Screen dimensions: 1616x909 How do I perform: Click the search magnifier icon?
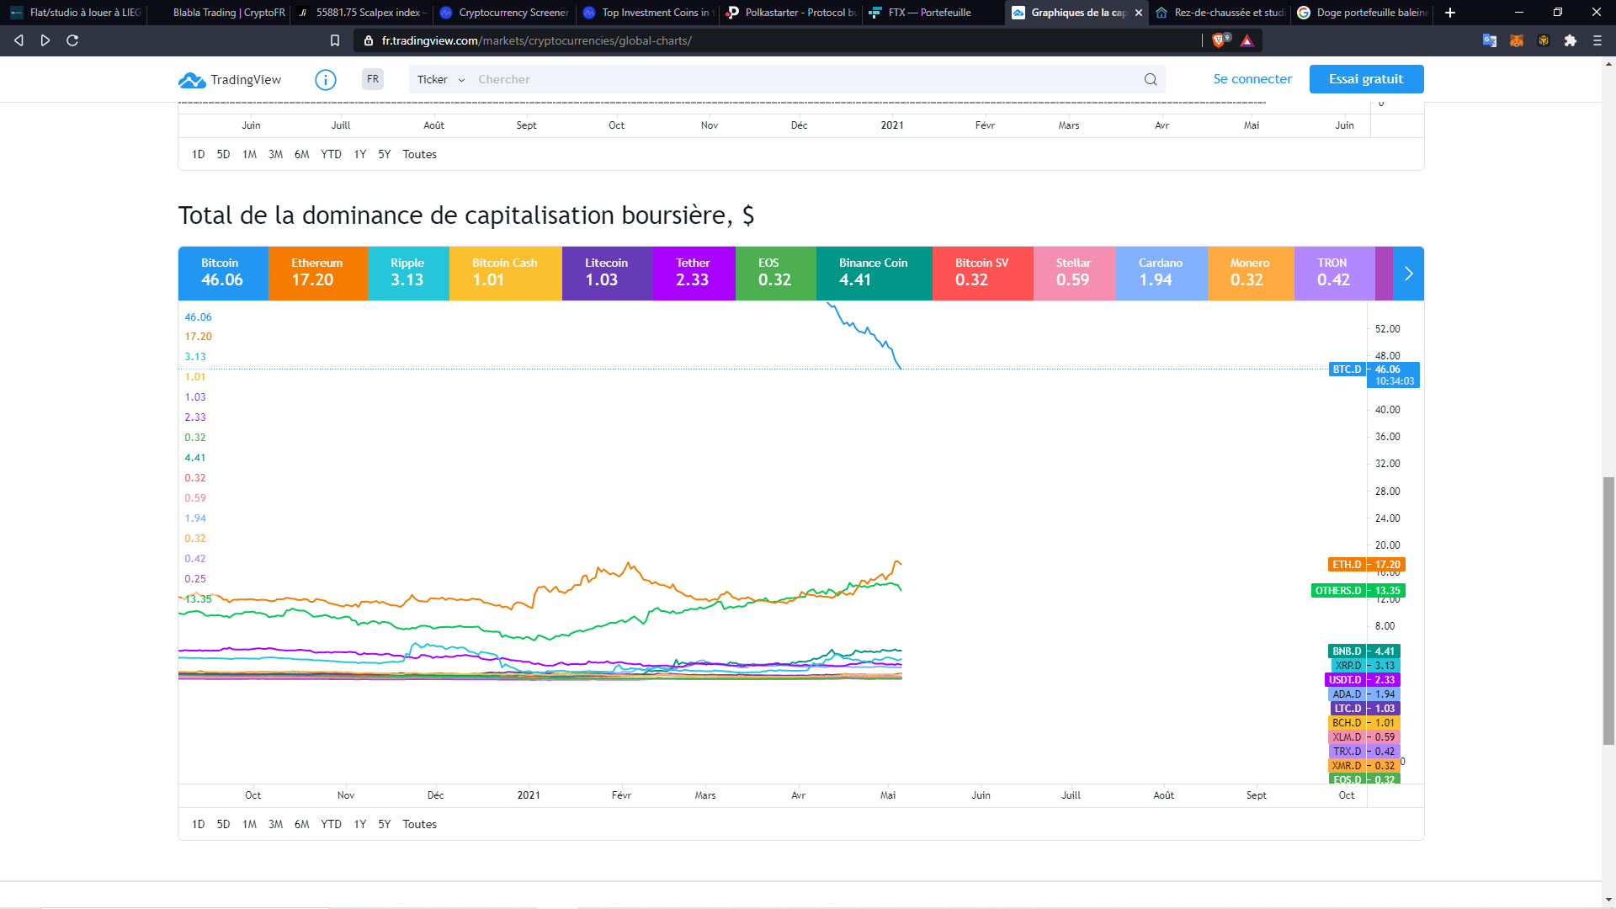pyautogui.click(x=1151, y=77)
